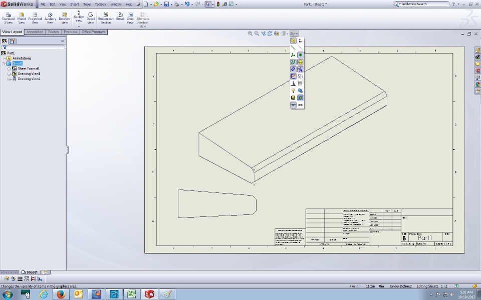Toggle View Coordinate Systems visibility
The image size is (481, 300).
coord(293,55)
